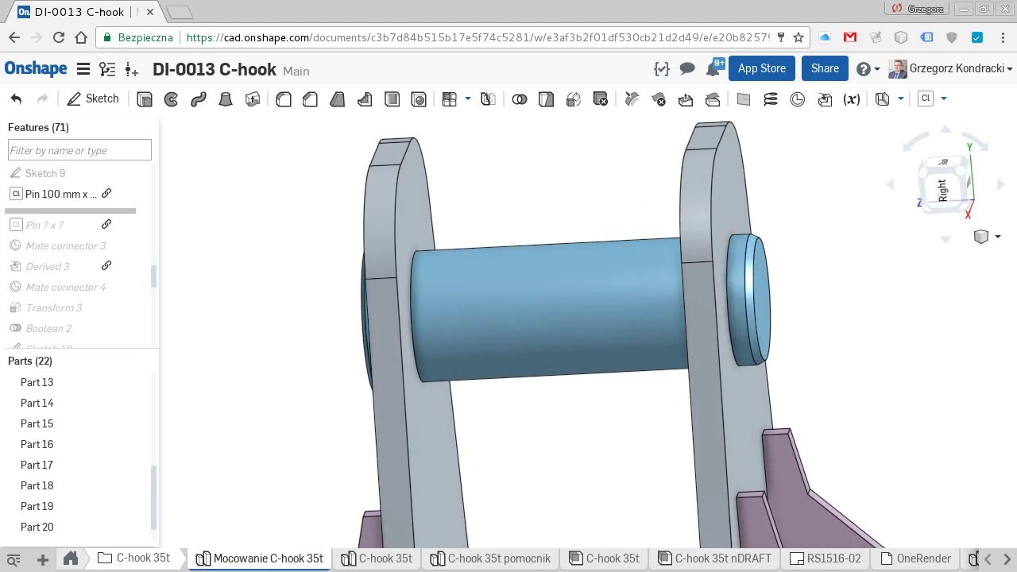Viewport: 1017px width, 572px height.
Task: Click the Share button
Action: pos(825,68)
